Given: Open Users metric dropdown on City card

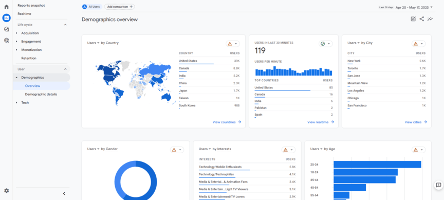Looking at the screenshot, I should (354, 43).
